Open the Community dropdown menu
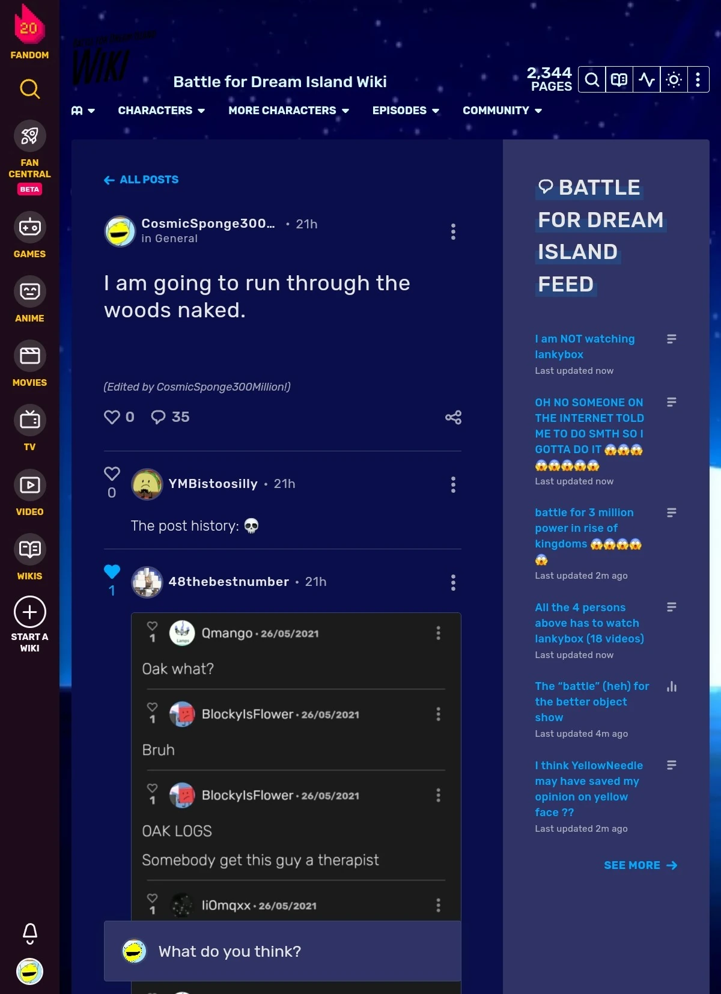721x994 pixels. 502,111
